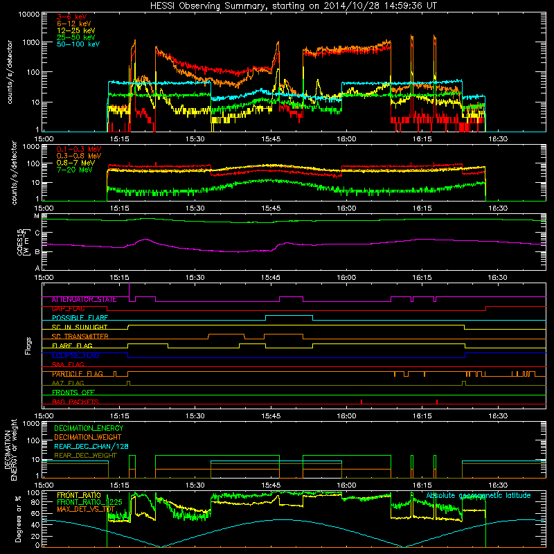Click the 16:00 tick below the MeV panel
This screenshot has width=554, height=554.
(x=346, y=208)
